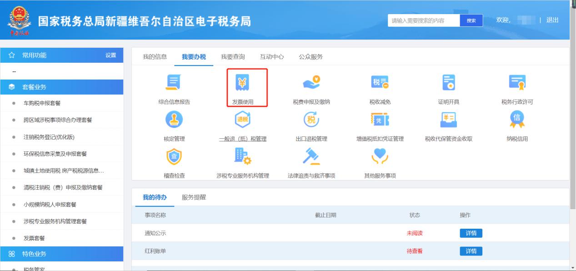The height and width of the screenshot is (271, 576).
Task: Click 退出 to log out
Action: point(552,20)
